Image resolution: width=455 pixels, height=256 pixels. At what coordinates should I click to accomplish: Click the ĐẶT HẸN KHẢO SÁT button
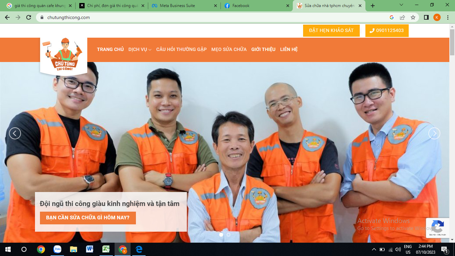(x=331, y=30)
